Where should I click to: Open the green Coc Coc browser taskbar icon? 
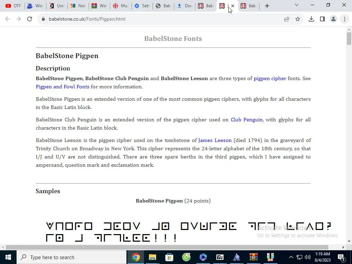pos(186,257)
